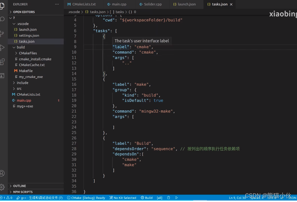Screen dimensions: 297x202
Task: Click the errors and warnings status indicator
Action: click(6, 198)
